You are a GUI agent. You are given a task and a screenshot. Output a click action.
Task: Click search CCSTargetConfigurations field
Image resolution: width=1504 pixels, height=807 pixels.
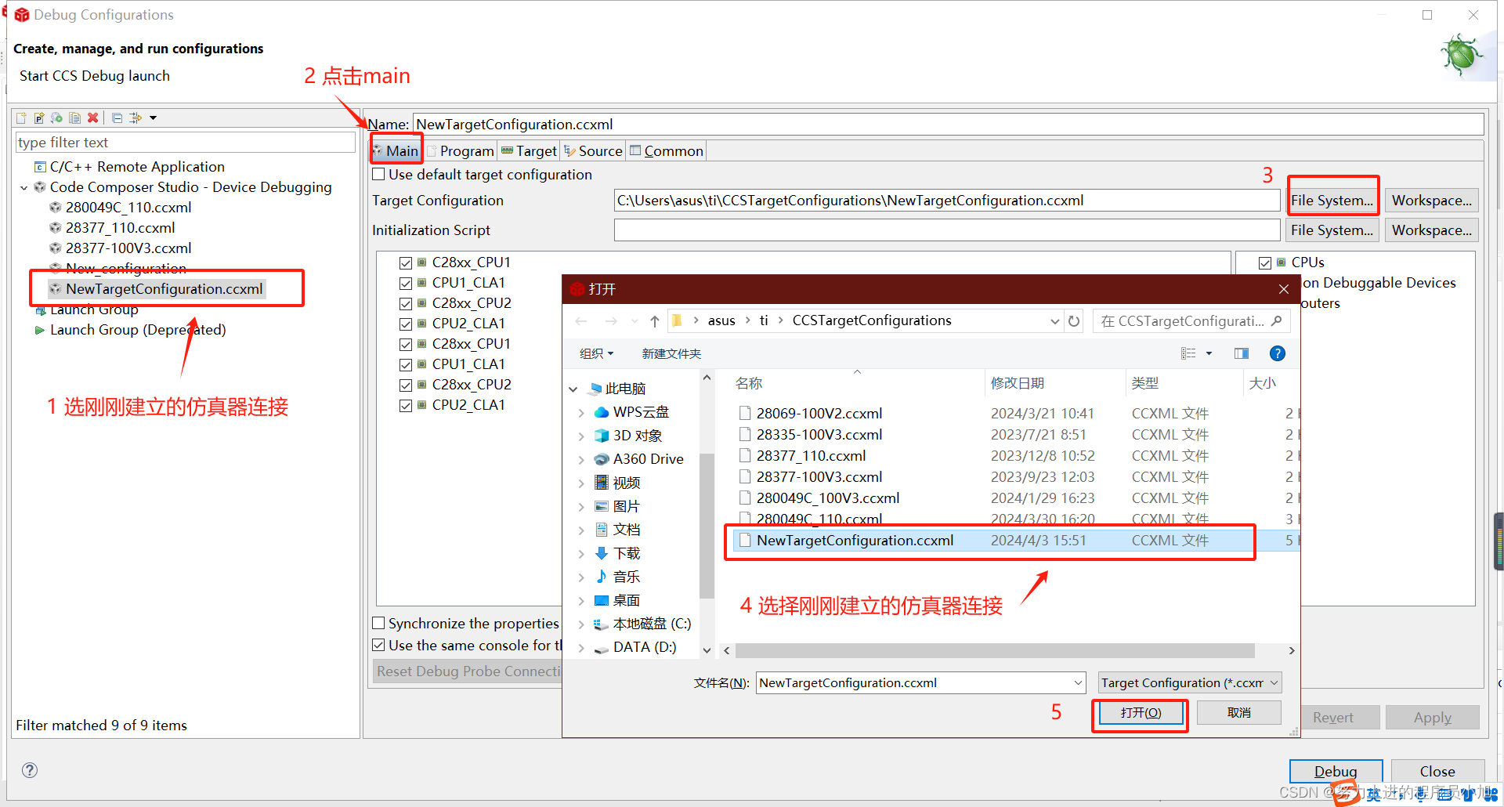tap(1191, 321)
